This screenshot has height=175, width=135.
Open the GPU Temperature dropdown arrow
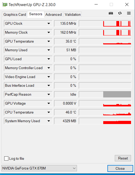click(x=49, y=42)
